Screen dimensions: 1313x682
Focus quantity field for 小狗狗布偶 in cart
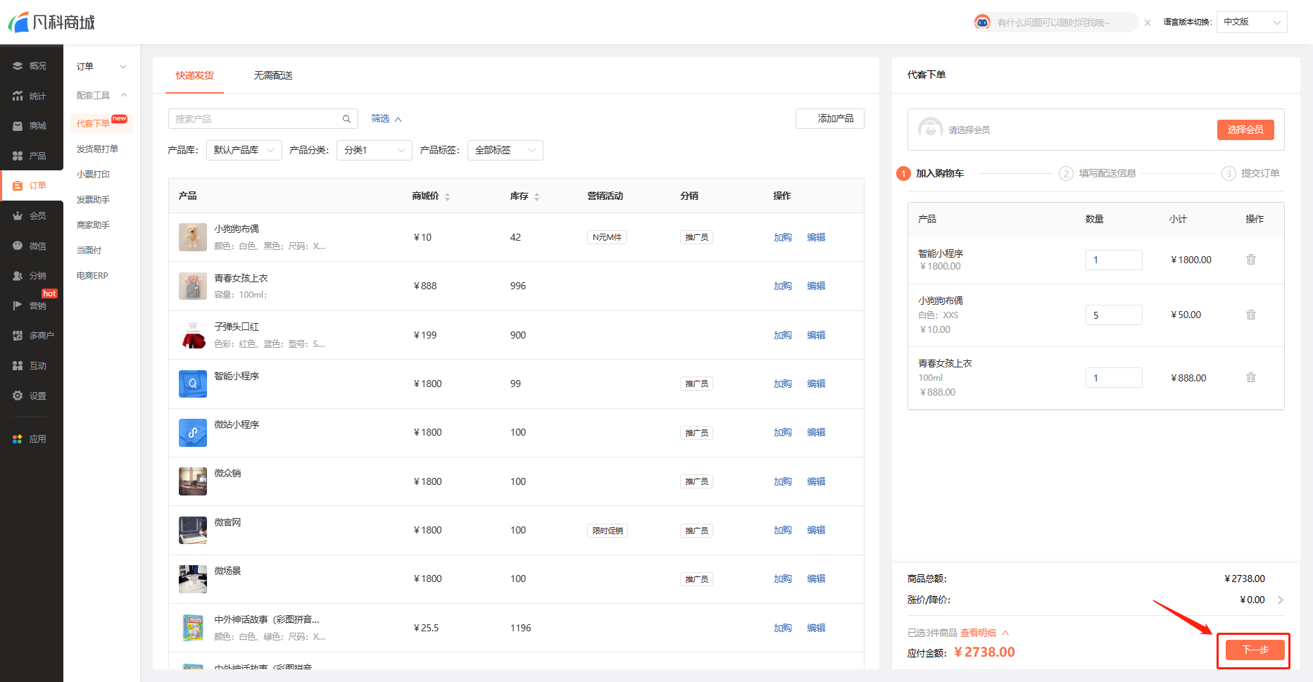tap(1114, 315)
